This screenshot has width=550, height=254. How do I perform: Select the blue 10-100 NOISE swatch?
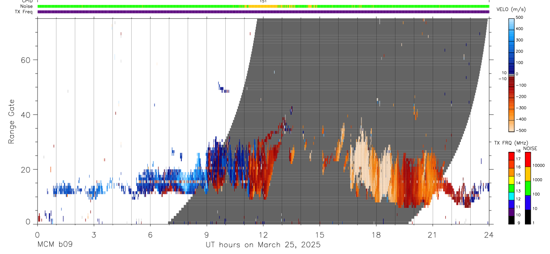(x=528, y=202)
